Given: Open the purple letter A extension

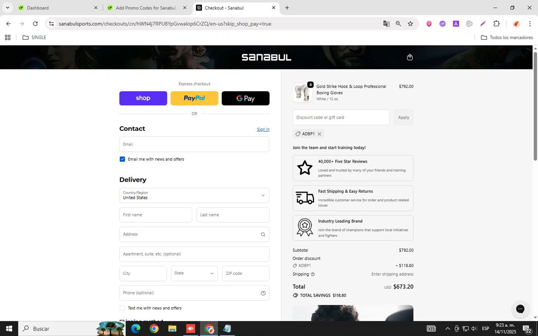Looking at the screenshot, I should [x=456, y=24].
